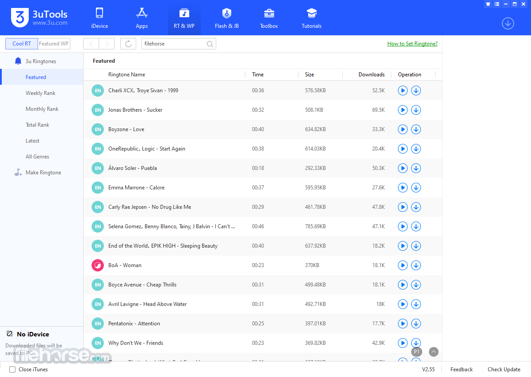Download Boyce Avenue - Cheap Thrills ringtone

click(x=416, y=285)
